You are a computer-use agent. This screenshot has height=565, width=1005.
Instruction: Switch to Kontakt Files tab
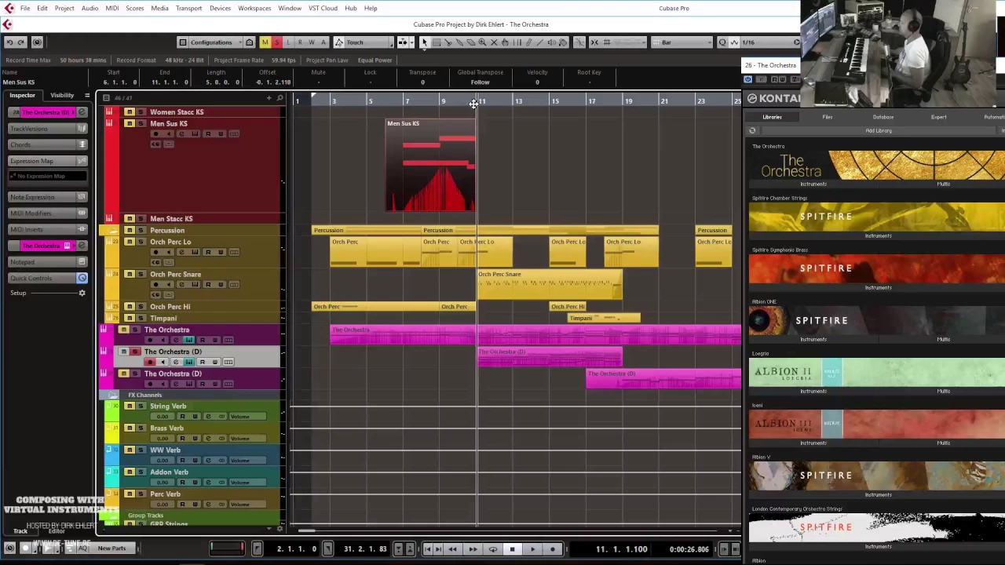coord(827,117)
